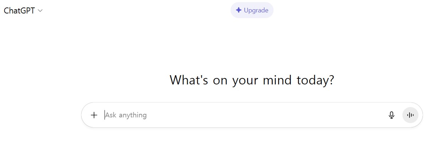Click the Upgrade button
Viewport: 433px width, 150px height.
(252, 10)
